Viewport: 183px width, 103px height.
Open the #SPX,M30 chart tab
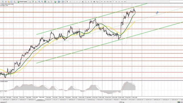coord(100,100)
